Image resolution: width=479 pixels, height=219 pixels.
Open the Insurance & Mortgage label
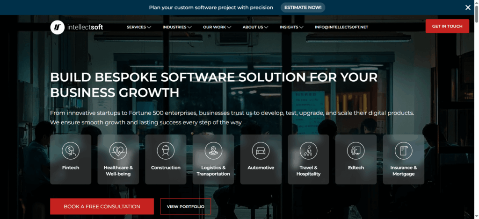(x=404, y=171)
